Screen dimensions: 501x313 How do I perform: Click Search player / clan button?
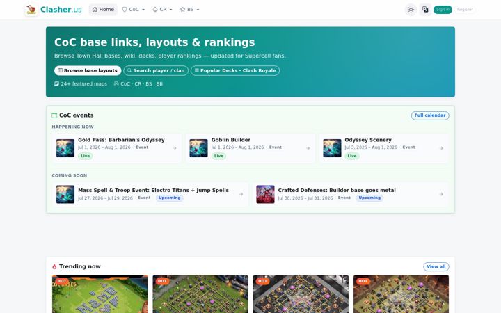click(156, 70)
